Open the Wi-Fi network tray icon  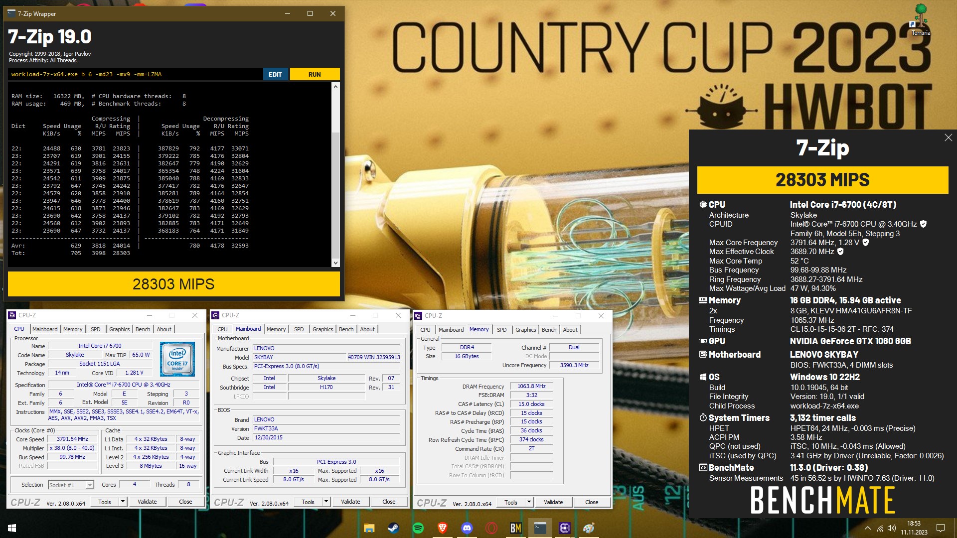coord(880,528)
